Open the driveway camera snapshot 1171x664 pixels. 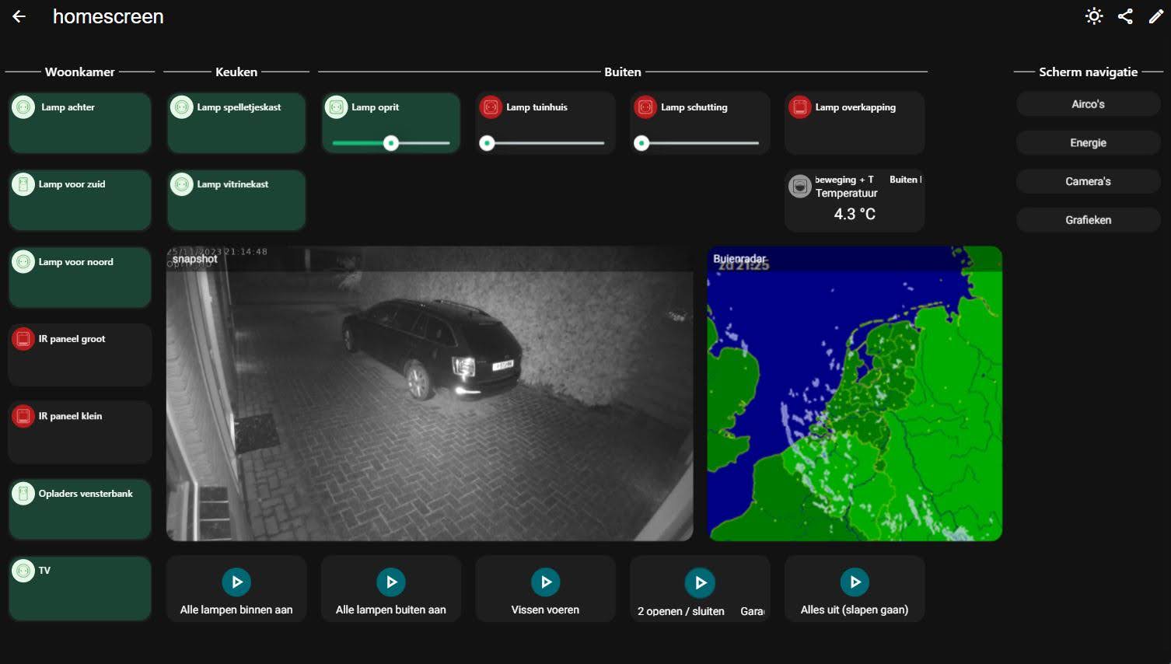(x=430, y=393)
